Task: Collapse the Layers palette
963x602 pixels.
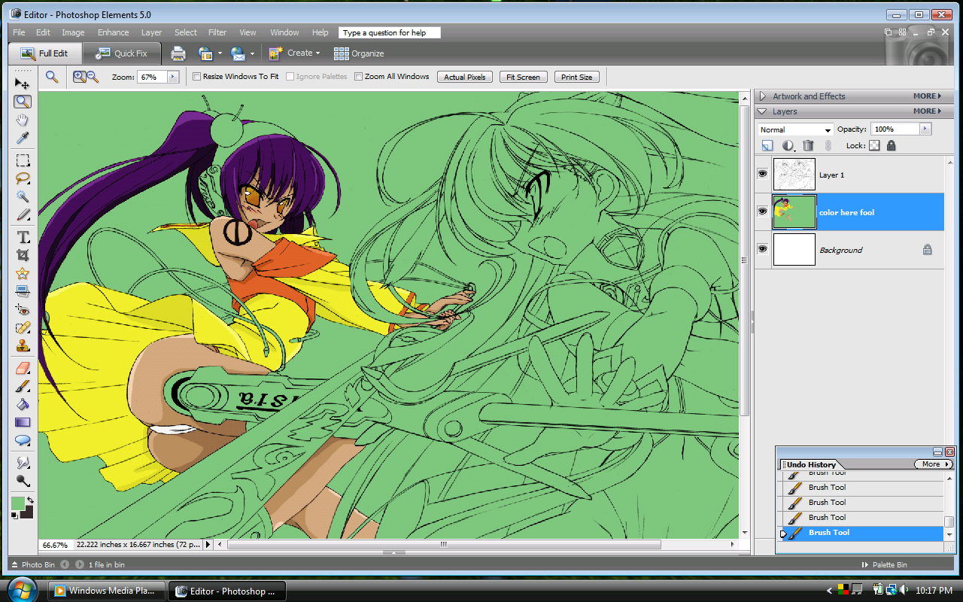Action: [x=763, y=111]
